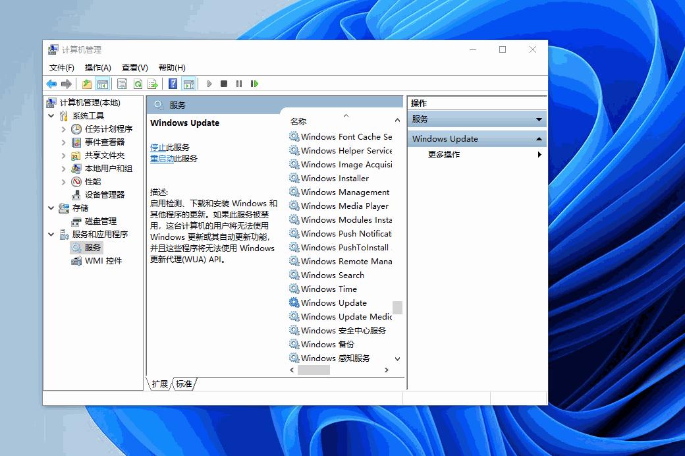The width and height of the screenshot is (685, 456).
Task: Switch to the 标准 tab
Action: click(182, 383)
